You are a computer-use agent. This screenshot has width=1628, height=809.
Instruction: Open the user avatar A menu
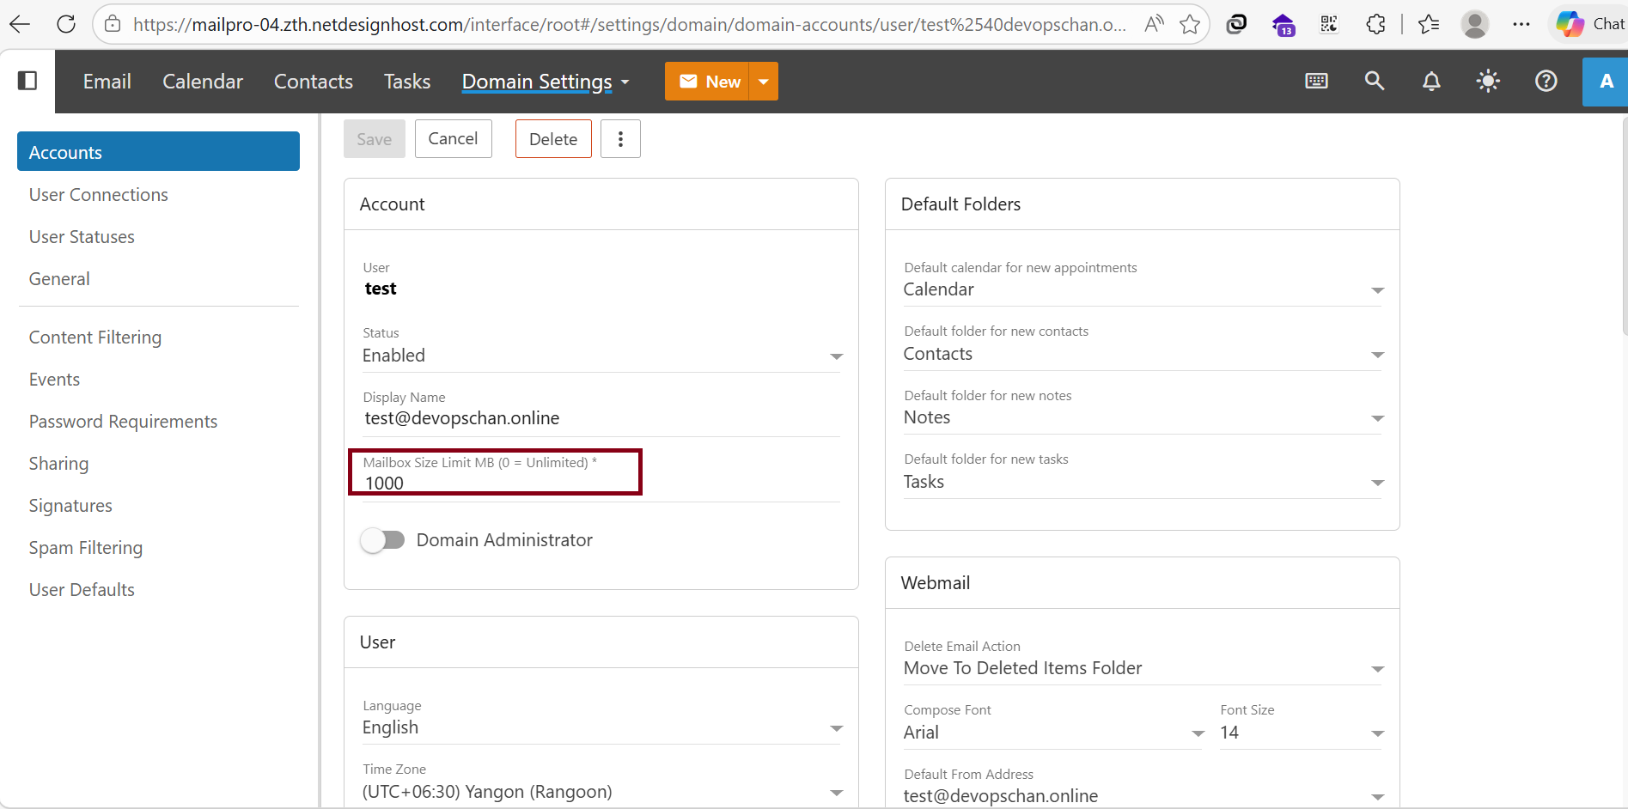point(1605,82)
